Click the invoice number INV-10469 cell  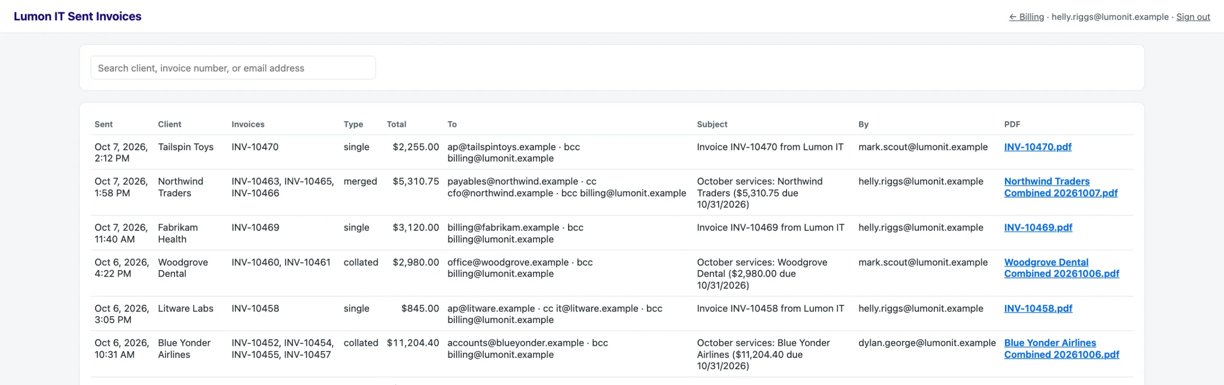[255, 228]
